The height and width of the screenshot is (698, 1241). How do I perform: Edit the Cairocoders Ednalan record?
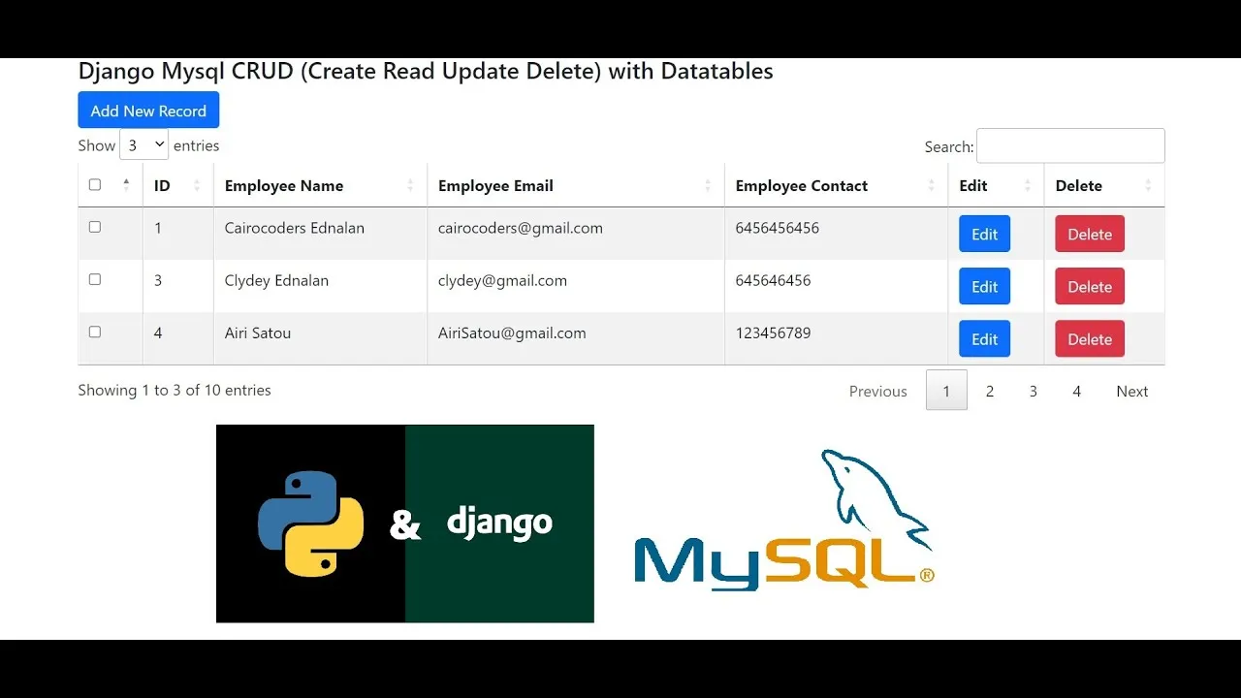[x=984, y=234]
